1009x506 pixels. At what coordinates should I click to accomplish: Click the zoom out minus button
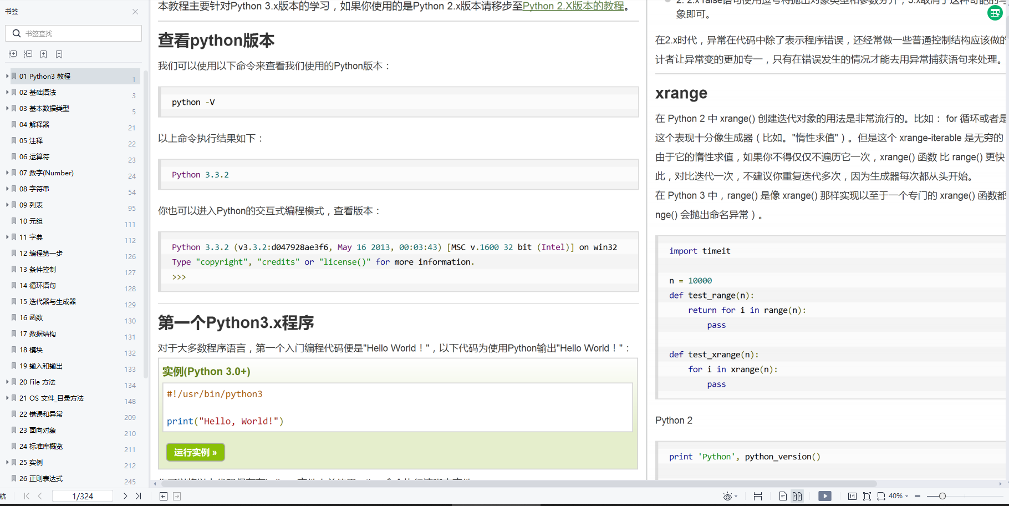pos(918,496)
